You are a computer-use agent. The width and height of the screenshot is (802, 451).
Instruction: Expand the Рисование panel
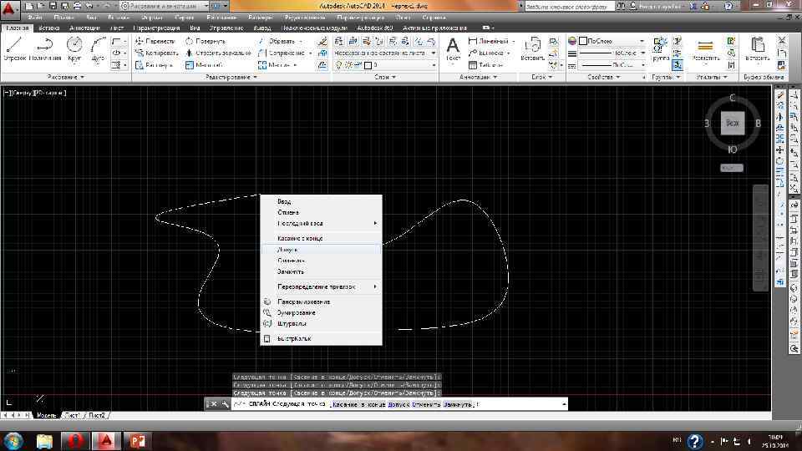pyautogui.click(x=65, y=77)
